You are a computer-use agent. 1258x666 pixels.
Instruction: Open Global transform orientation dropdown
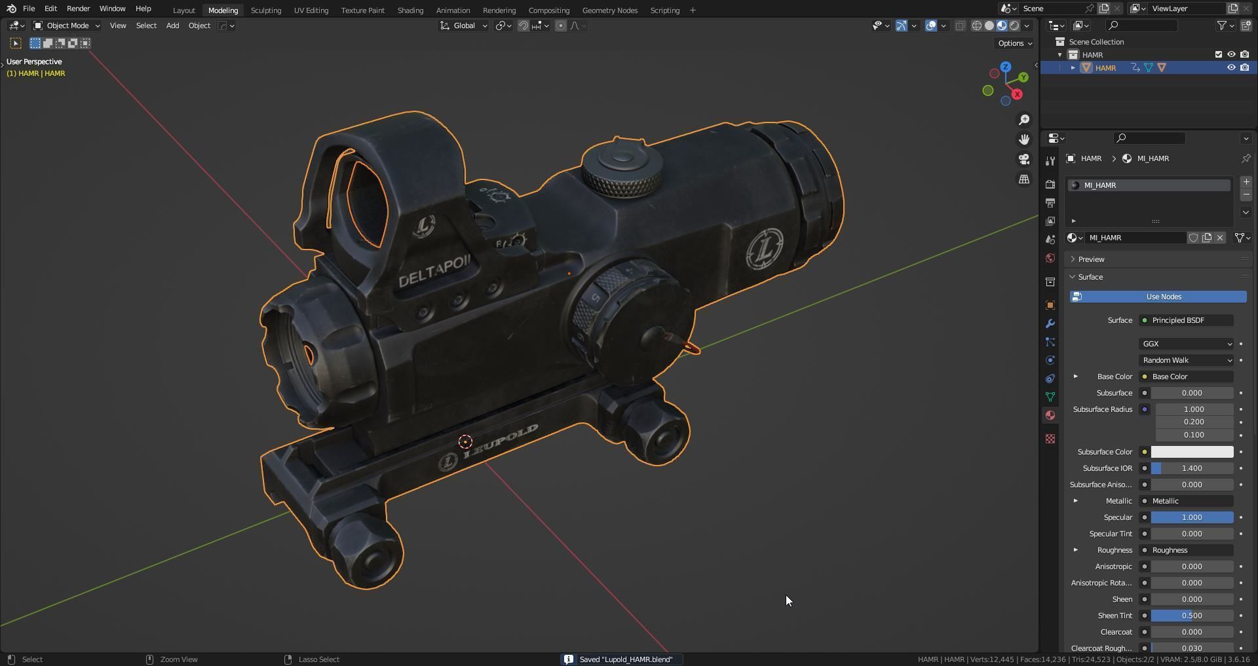pyautogui.click(x=463, y=26)
